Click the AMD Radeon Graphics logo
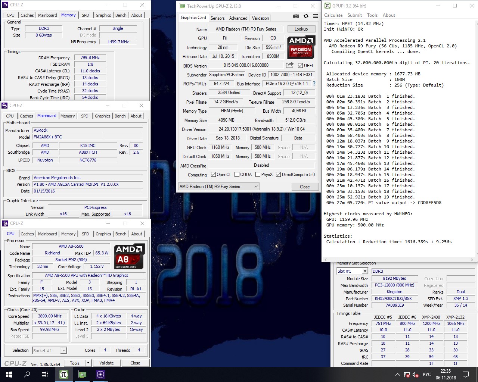The height and width of the screenshot is (382, 478). [x=301, y=47]
